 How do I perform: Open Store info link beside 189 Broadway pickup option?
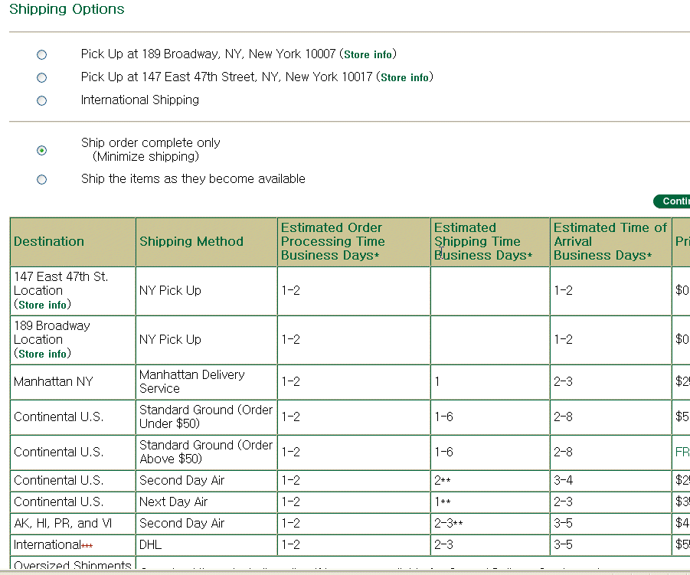tap(368, 55)
